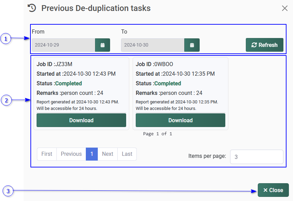Select the Previous pagination link
The width and height of the screenshot is (293, 201).
[x=71, y=154]
